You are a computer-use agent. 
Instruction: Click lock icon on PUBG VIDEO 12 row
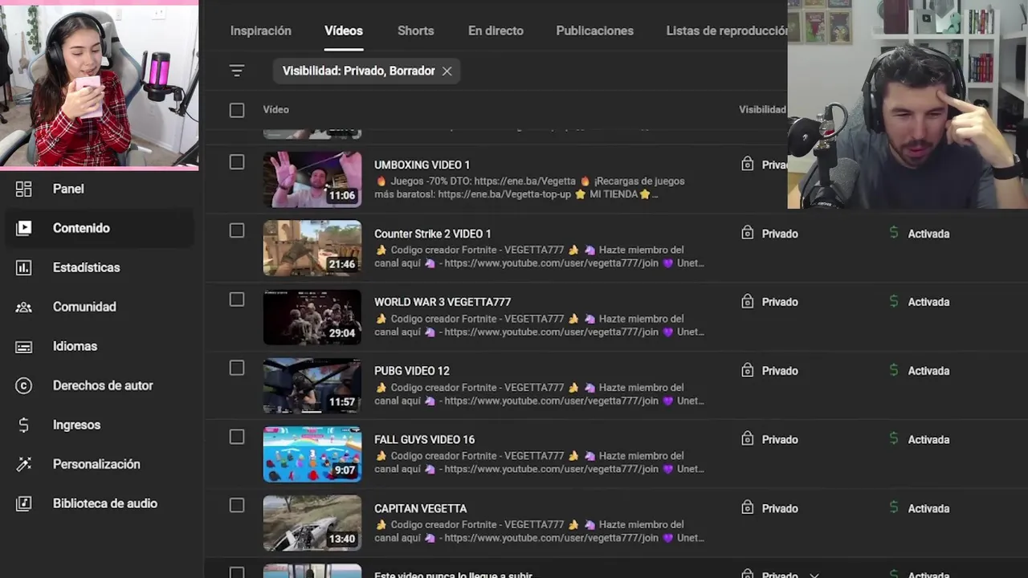747,370
